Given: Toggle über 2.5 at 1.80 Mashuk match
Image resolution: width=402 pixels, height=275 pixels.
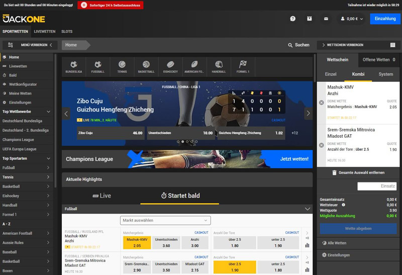Looking at the screenshot, I should pyautogui.click(x=235, y=243).
